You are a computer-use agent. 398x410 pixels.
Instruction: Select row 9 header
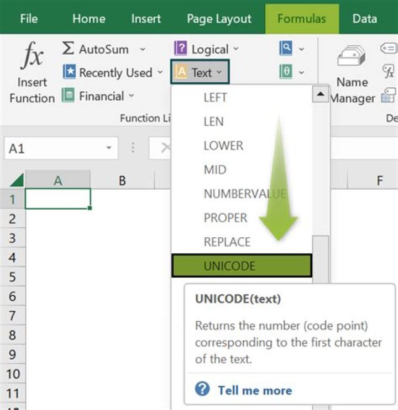coord(12,354)
